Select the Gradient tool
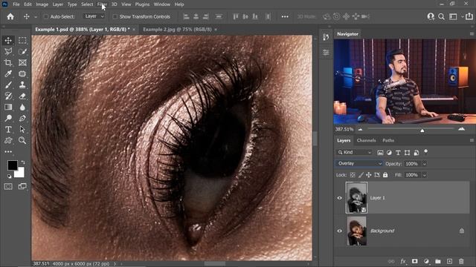 8,107
